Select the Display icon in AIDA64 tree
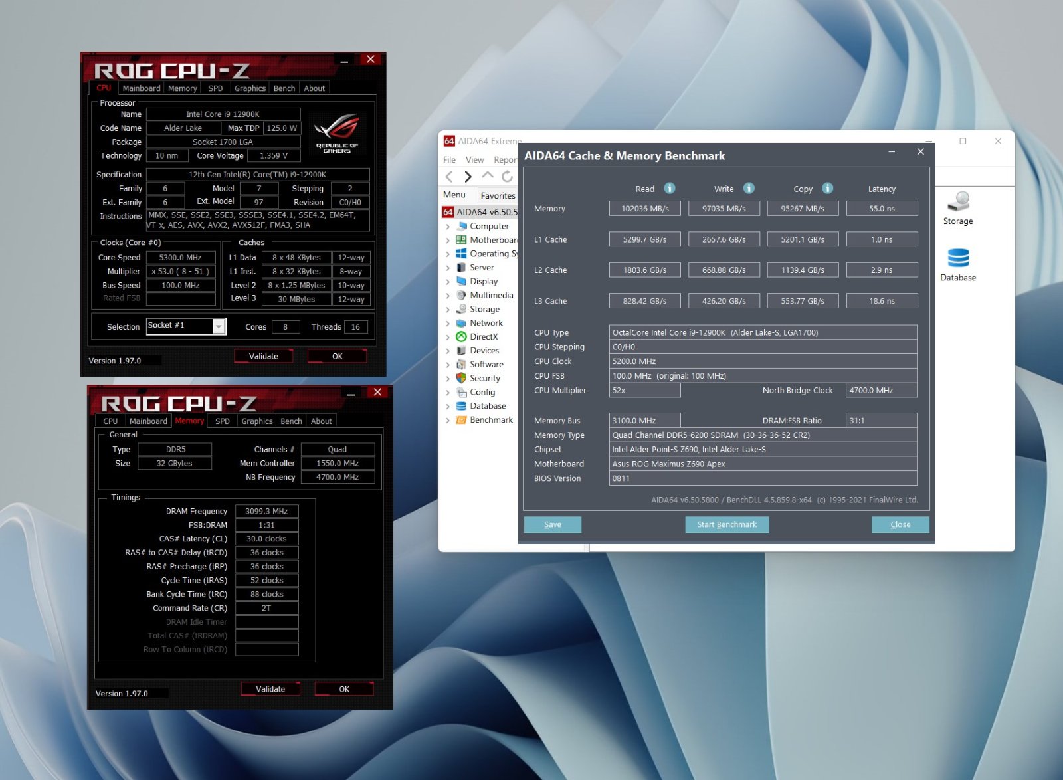Image resolution: width=1063 pixels, height=780 pixels. pos(461,282)
